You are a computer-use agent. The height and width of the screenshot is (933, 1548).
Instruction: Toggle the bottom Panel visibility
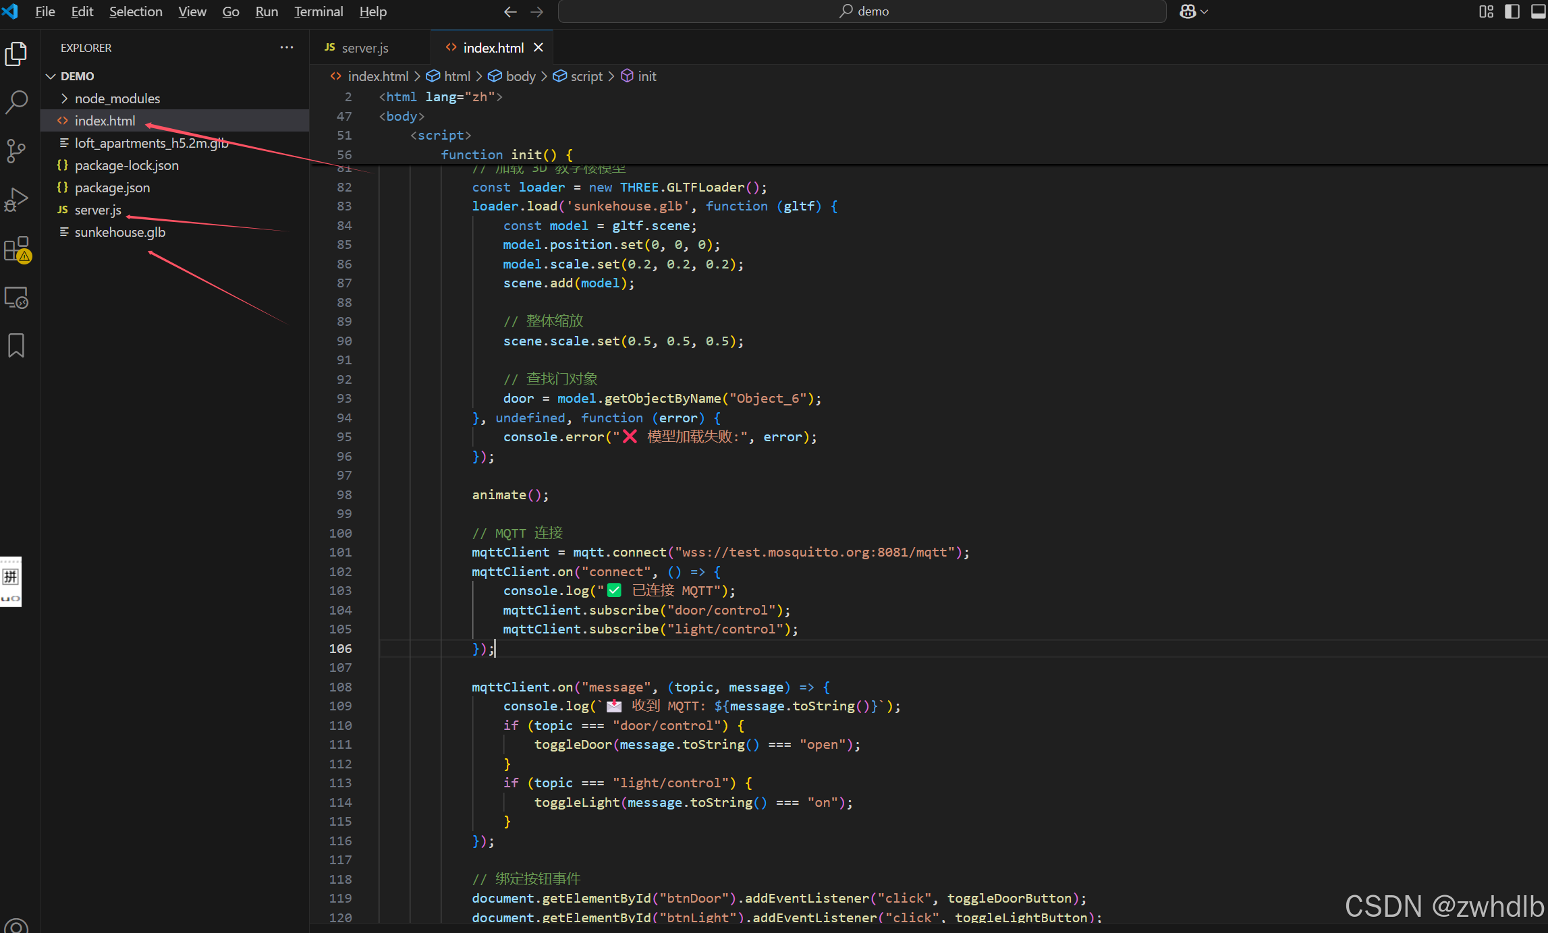pyautogui.click(x=1537, y=11)
